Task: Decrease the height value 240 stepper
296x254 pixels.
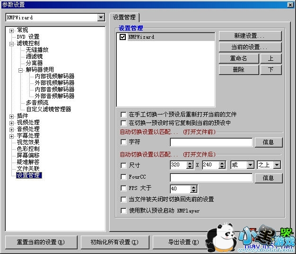Action: pos(222,167)
